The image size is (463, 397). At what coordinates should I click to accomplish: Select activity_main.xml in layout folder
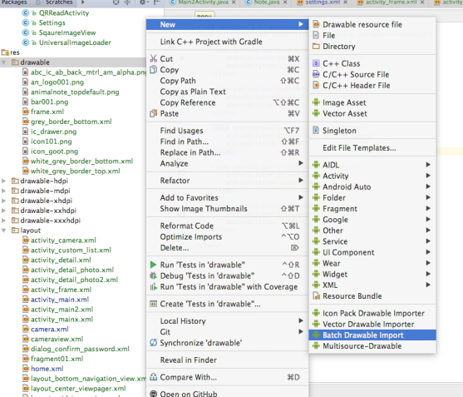[x=60, y=300]
